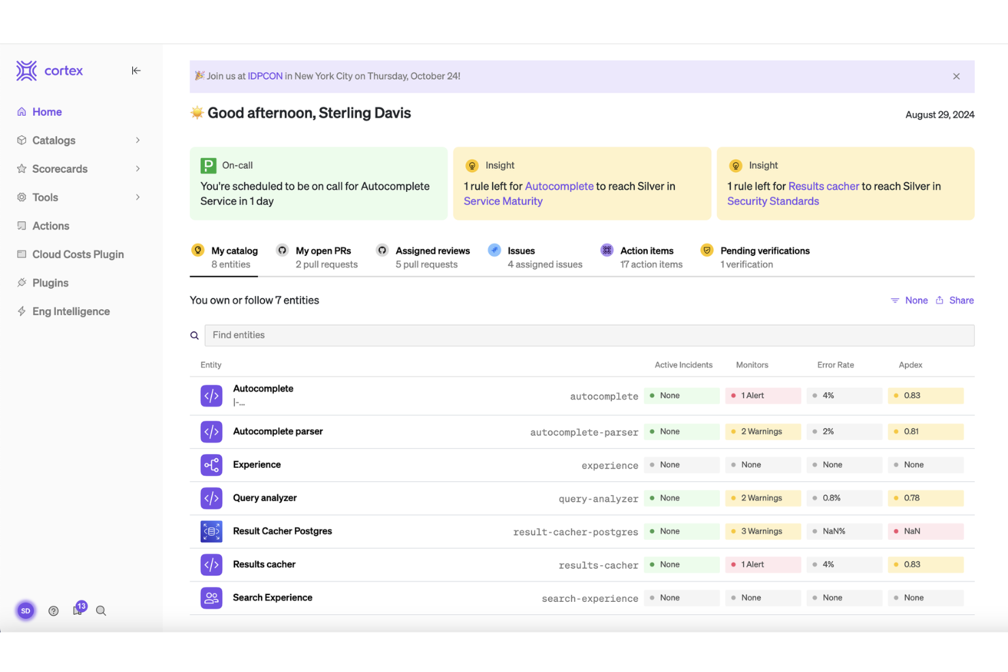The image size is (1008, 672).
Task: Open the help question mark icon
Action: coord(54,611)
